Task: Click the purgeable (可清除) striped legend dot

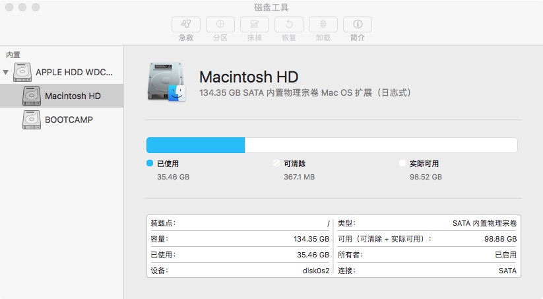Action: coord(276,163)
